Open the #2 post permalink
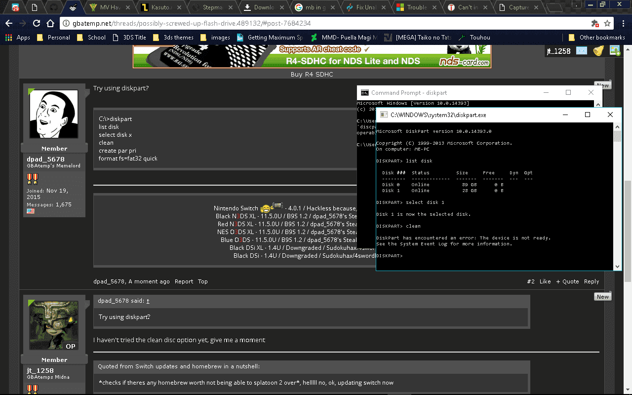 pyautogui.click(x=531, y=281)
